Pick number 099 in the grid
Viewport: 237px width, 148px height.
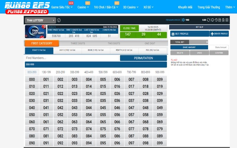click(x=160, y=143)
